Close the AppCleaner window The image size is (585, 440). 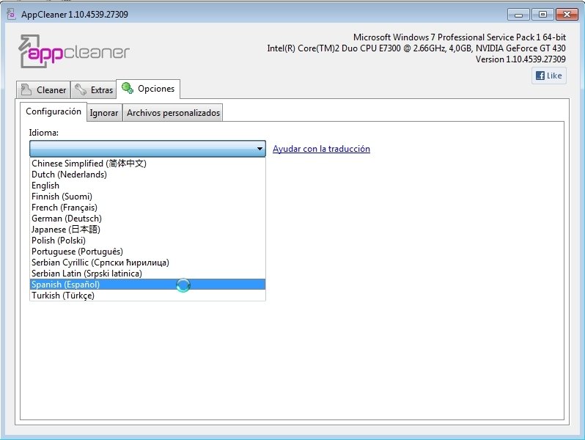click(567, 15)
